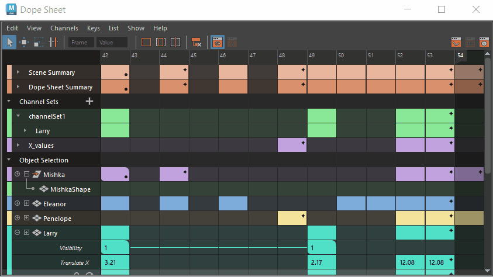Expand the X_values channel set
The width and height of the screenshot is (493, 277).
18,145
